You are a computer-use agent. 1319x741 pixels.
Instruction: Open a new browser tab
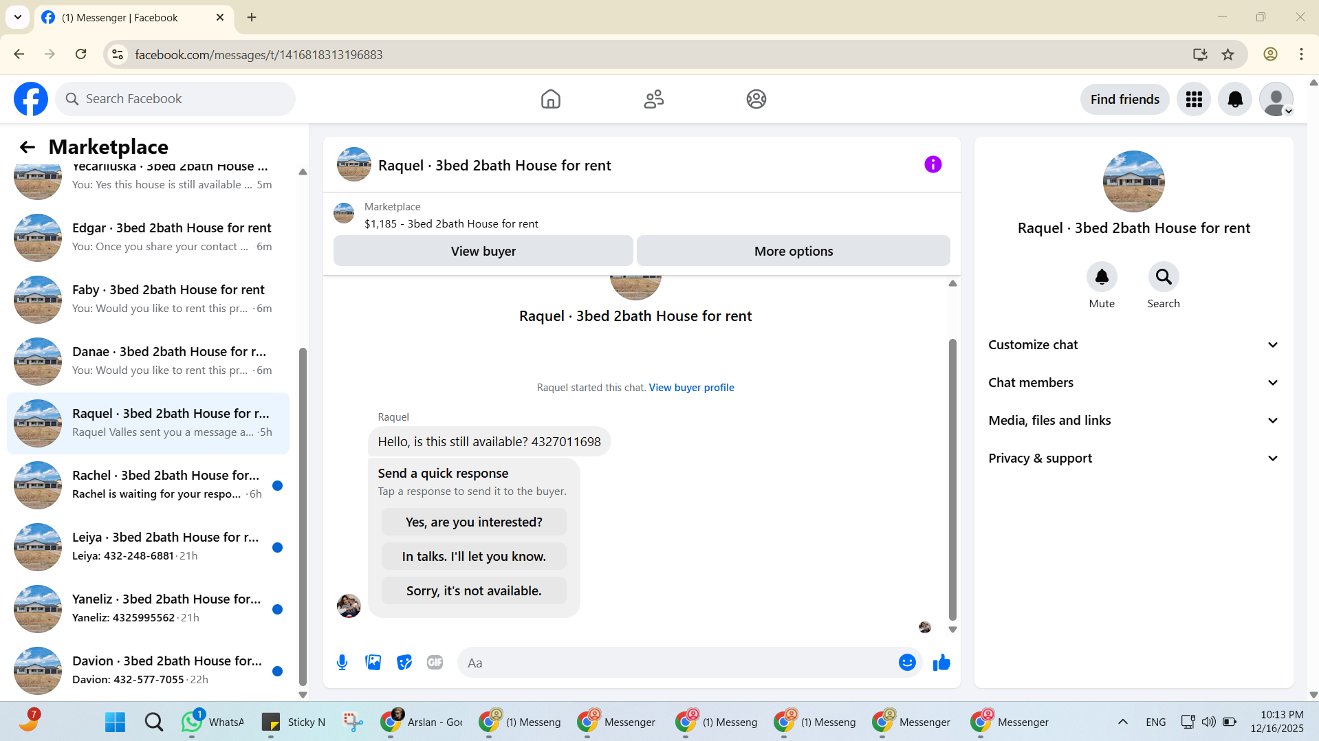click(252, 17)
